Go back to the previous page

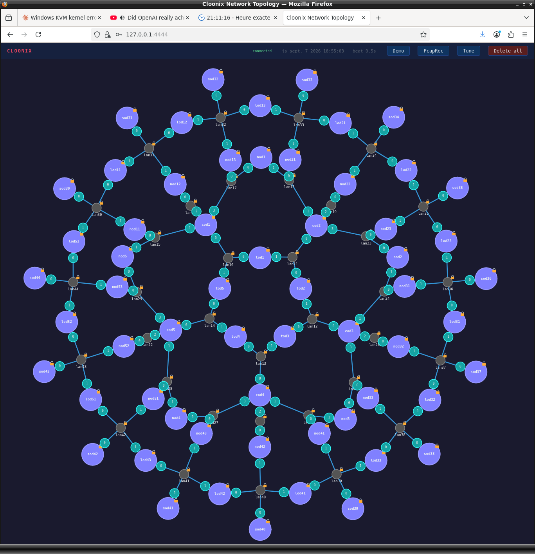coord(10,34)
